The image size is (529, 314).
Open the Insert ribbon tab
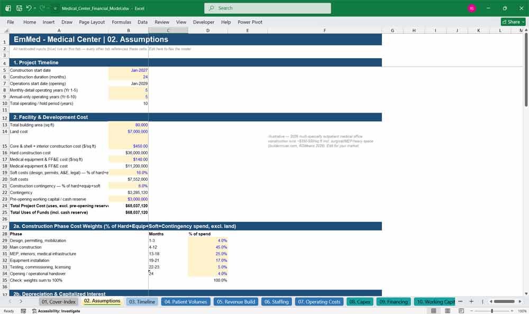pos(49,22)
